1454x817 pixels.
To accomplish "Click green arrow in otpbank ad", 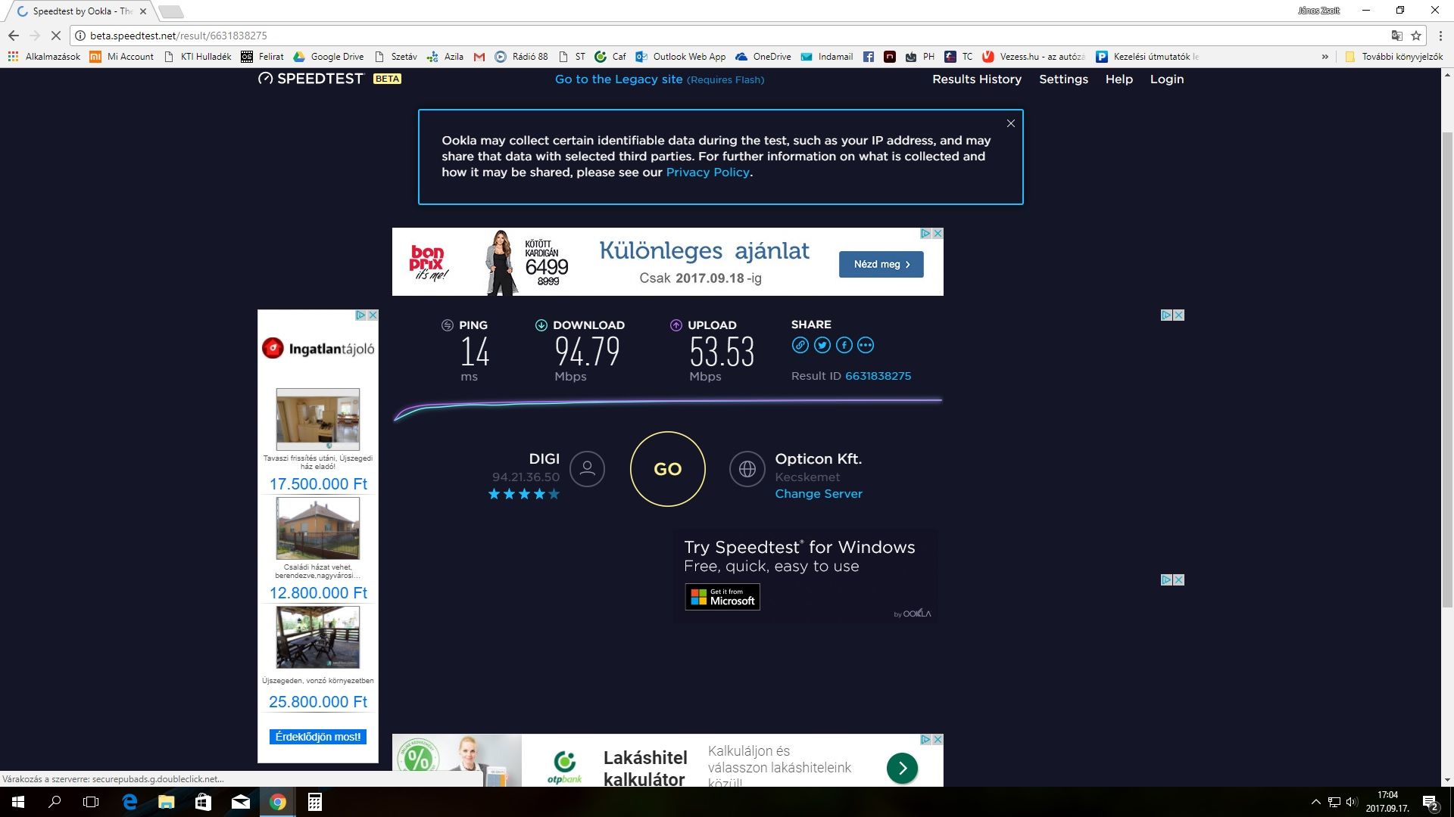I will point(902,769).
